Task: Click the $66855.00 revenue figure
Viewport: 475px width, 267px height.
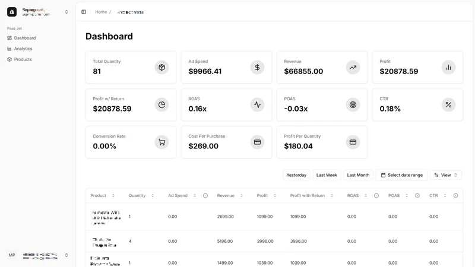Action: tap(303, 71)
